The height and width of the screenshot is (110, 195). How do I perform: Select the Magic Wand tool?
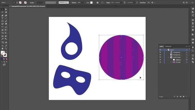pos(2,12)
